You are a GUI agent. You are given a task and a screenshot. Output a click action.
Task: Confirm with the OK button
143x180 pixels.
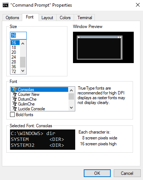coord(97,173)
